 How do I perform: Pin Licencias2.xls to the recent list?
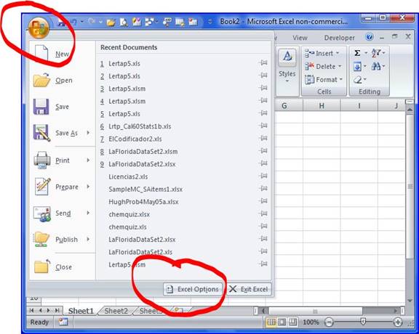(263, 176)
